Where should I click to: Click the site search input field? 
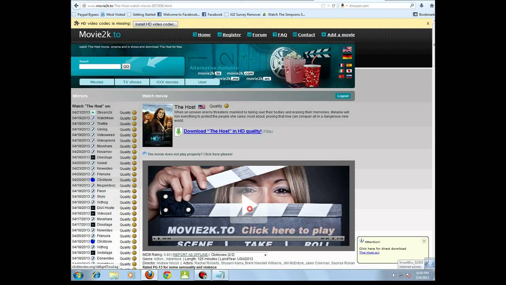(x=100, y=66)
